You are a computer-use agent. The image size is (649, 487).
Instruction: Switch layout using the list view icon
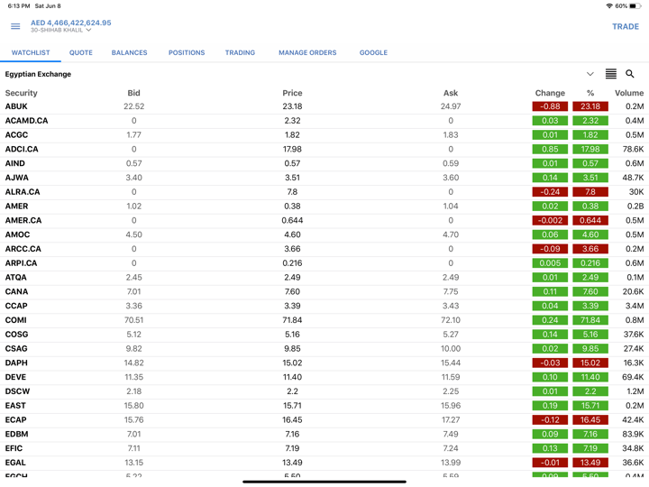click(610, 74)
